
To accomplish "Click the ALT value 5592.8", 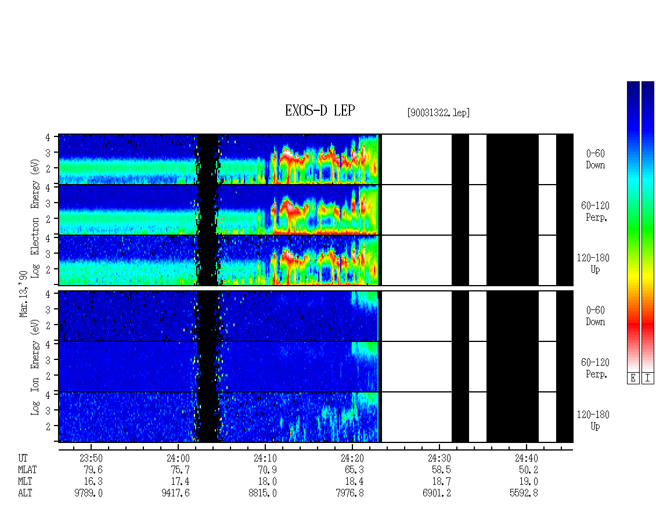I will tap(524, 493).
